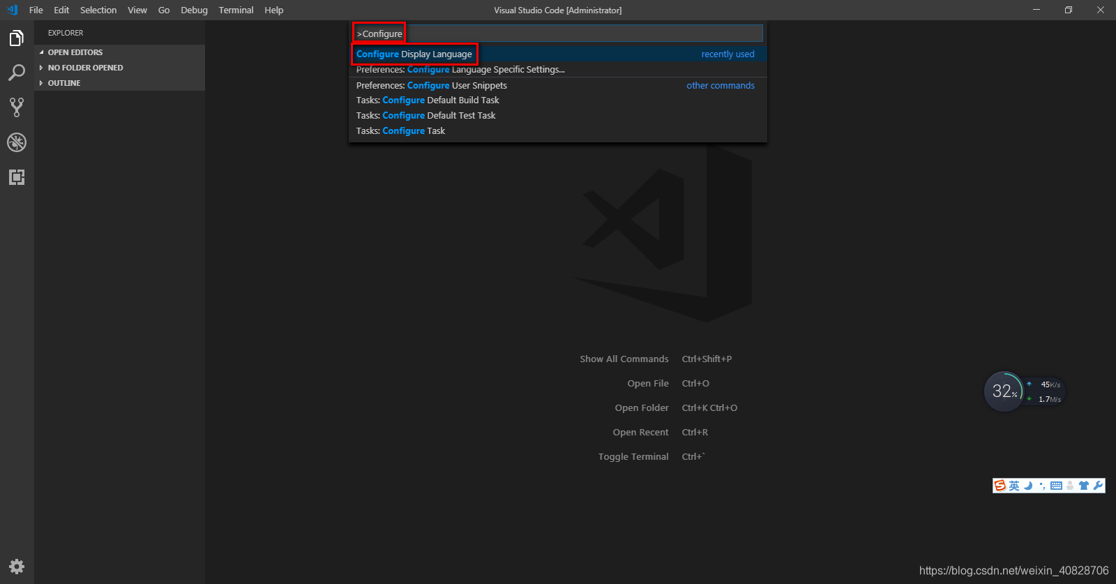Restore down the VS Code window
1116x584 pixels.
click(1069, 10)
